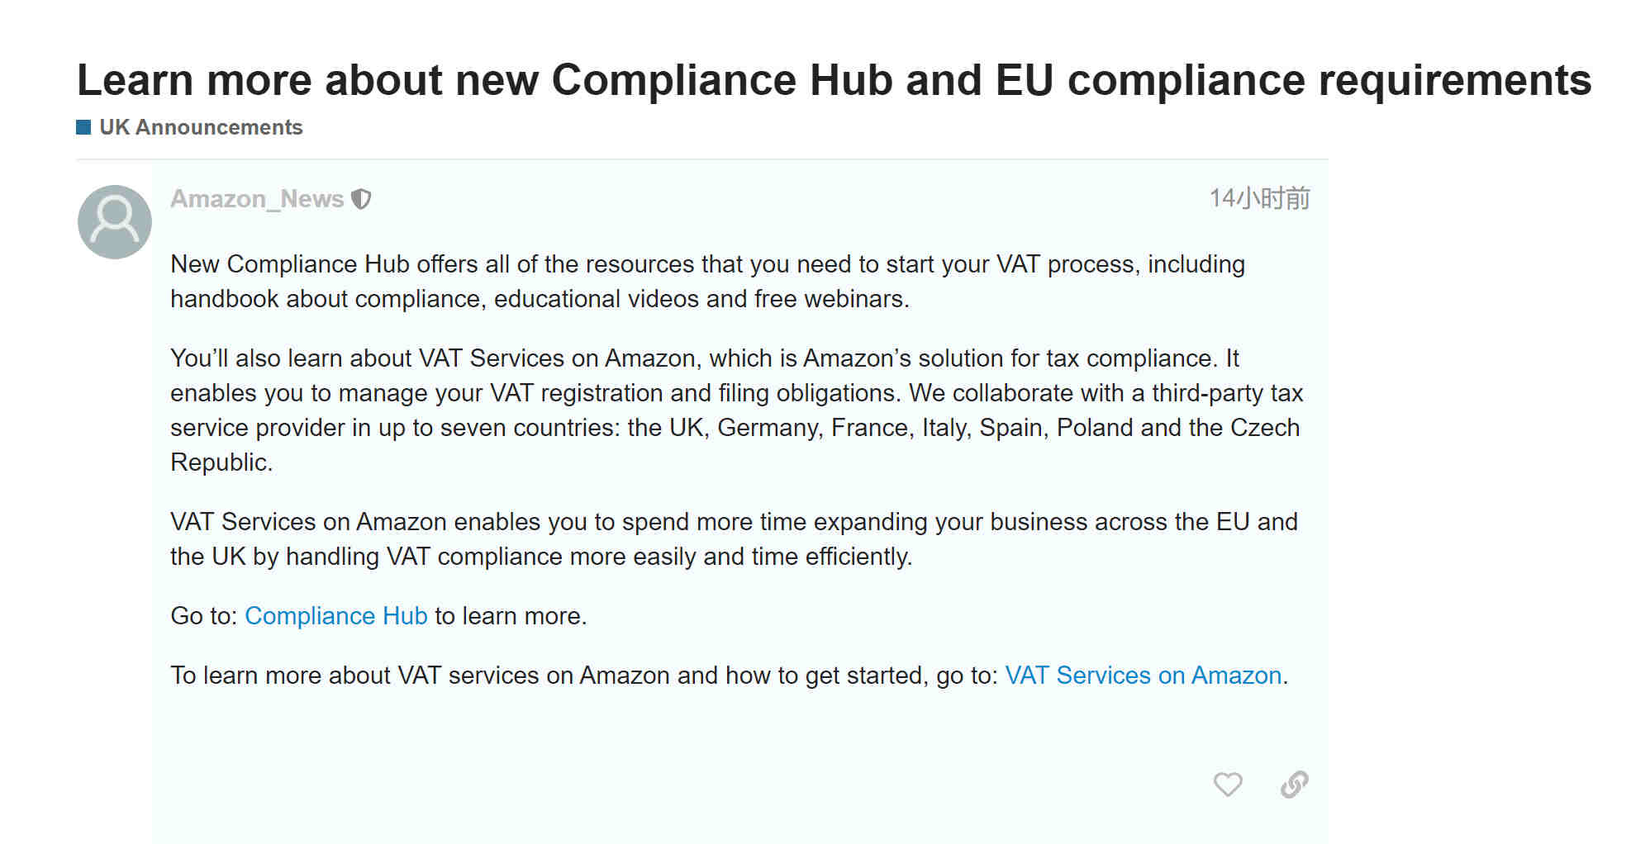Open the VAT Services on Amazon link
Screen dimensions: 1650x844
1144,676
